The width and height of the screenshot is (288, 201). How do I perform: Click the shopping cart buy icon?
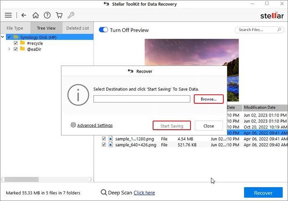click(59, 15)
